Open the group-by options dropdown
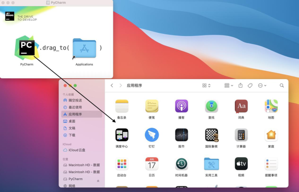The height and width of the screenshot is (192, 299). 229,86
